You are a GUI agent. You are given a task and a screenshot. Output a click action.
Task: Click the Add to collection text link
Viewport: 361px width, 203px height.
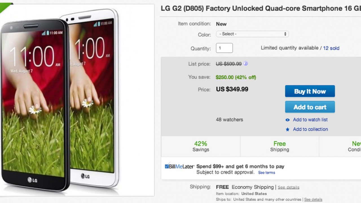[310, 129]
